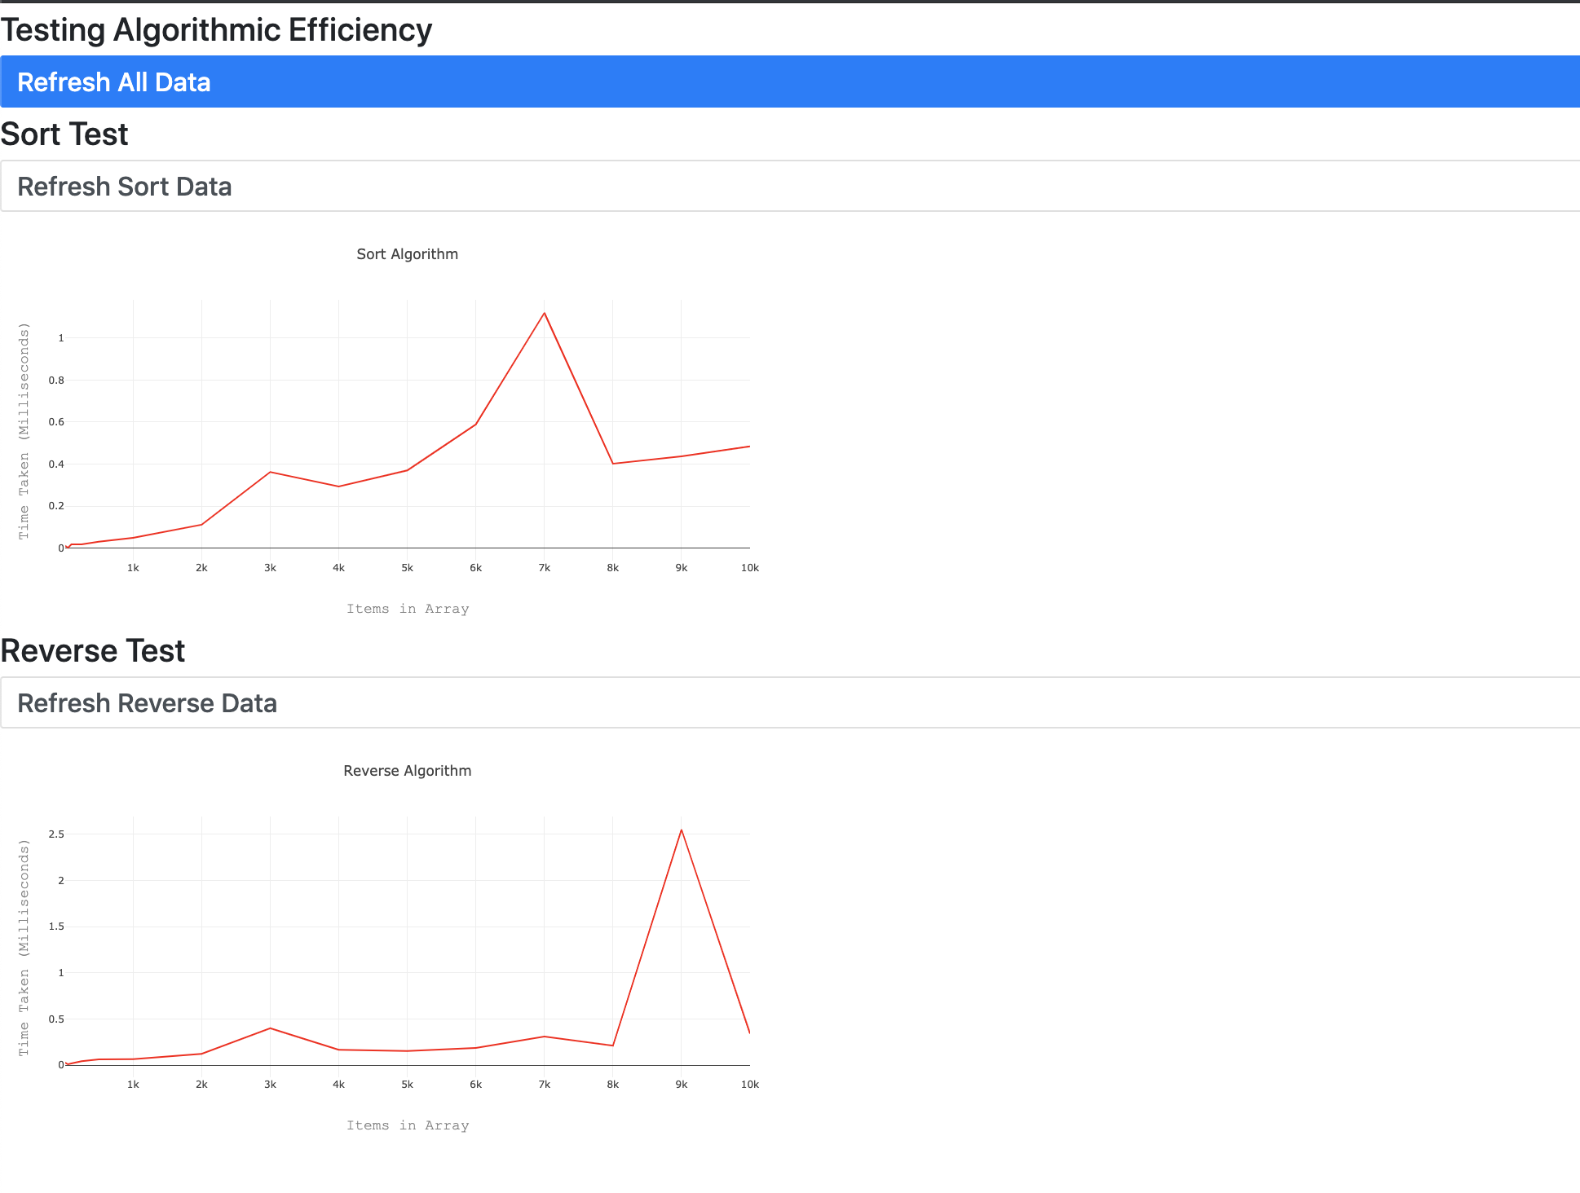Click the Testing Algorithmic Efficiency page title
The image size is (1580, 1193).
pos(216,30)
